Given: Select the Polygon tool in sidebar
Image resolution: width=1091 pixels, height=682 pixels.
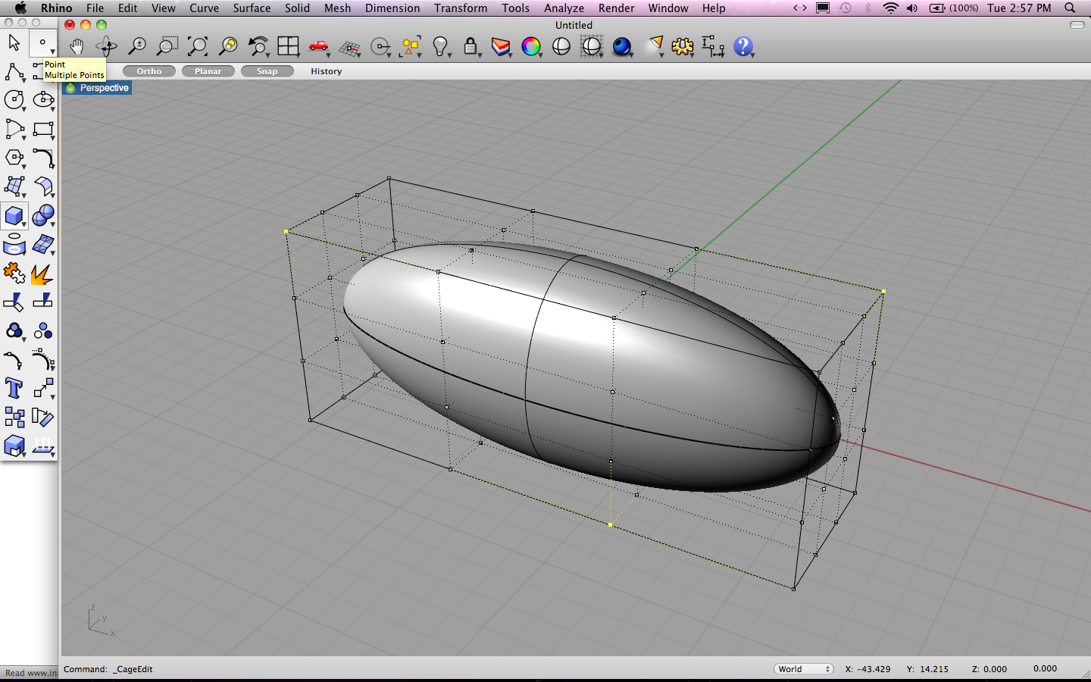Looking at the screenshot, I should (x=14, y=158).
